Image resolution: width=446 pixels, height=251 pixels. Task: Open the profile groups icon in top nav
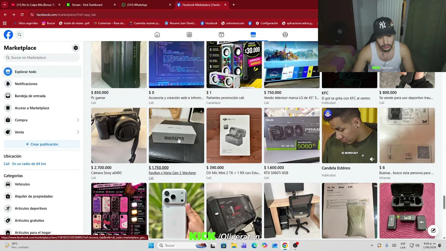[x=285, y=35]
